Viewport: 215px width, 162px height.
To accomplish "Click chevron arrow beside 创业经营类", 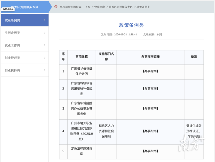I will [x=45, y=58].
